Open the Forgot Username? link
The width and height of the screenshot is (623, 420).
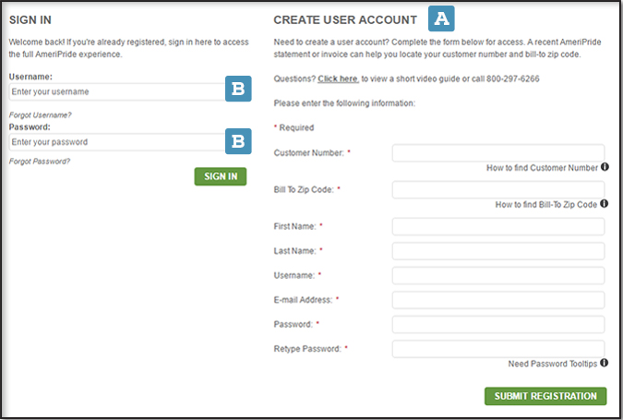click(x=41, y=114)
